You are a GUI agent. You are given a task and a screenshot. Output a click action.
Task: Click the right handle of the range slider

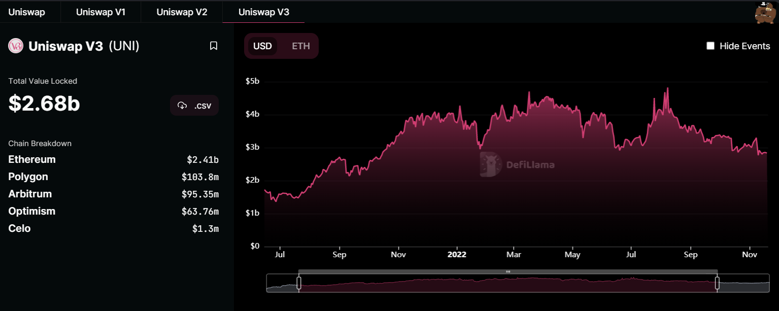tap(717, 283)
